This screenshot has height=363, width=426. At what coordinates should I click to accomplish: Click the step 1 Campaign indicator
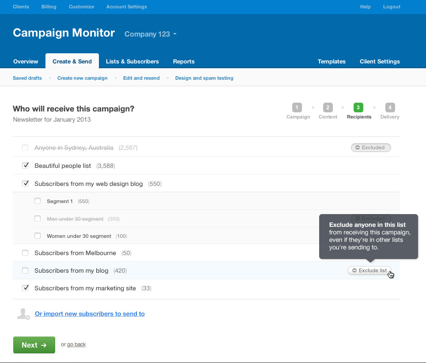(298, 107)
